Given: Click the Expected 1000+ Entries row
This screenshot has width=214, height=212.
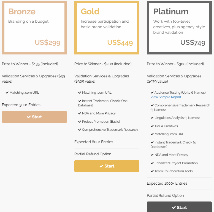Looking at the screenshot, I should click(x=167, y=183).
